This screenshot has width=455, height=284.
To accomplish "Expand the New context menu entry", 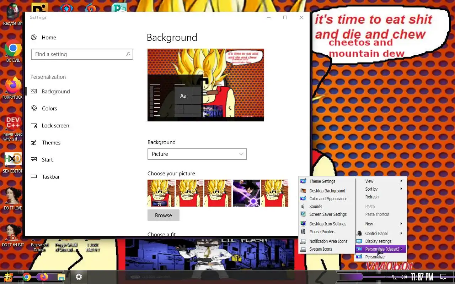I will (380, 224).
